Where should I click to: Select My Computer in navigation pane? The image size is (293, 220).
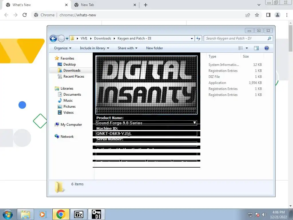[x=71, y=125]
